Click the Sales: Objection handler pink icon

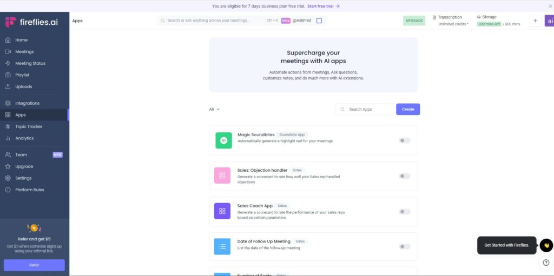(x=222, y=176)
